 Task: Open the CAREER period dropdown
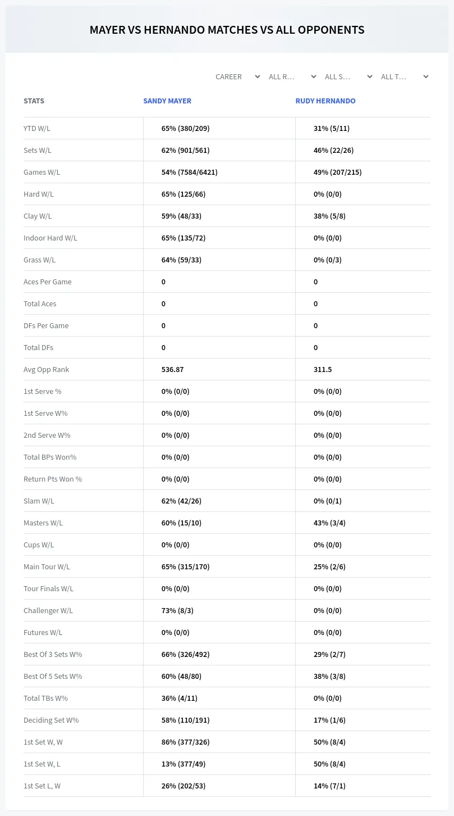pyautogui.click(x=237, y=76)
